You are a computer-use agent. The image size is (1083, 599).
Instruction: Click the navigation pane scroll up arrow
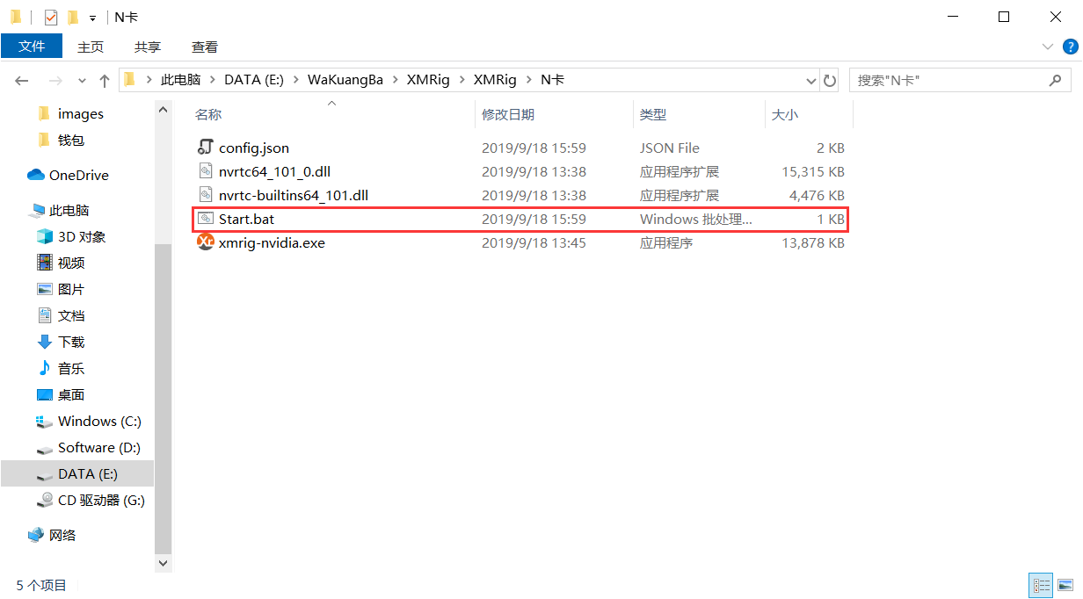click(163, 109)
